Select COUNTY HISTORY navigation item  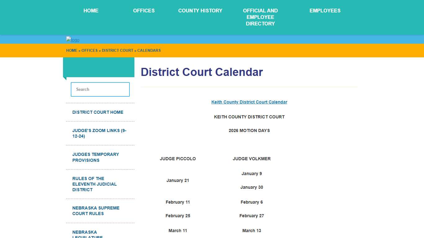(200, 11)
